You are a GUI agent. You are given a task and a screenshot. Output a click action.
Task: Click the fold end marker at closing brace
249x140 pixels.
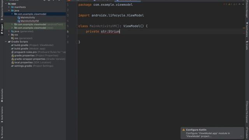click(77, 42)
